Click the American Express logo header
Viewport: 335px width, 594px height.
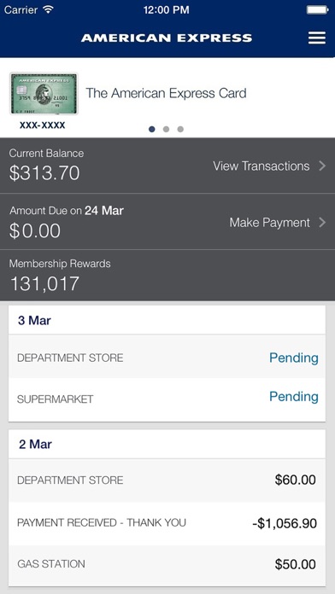coord(167,38)
